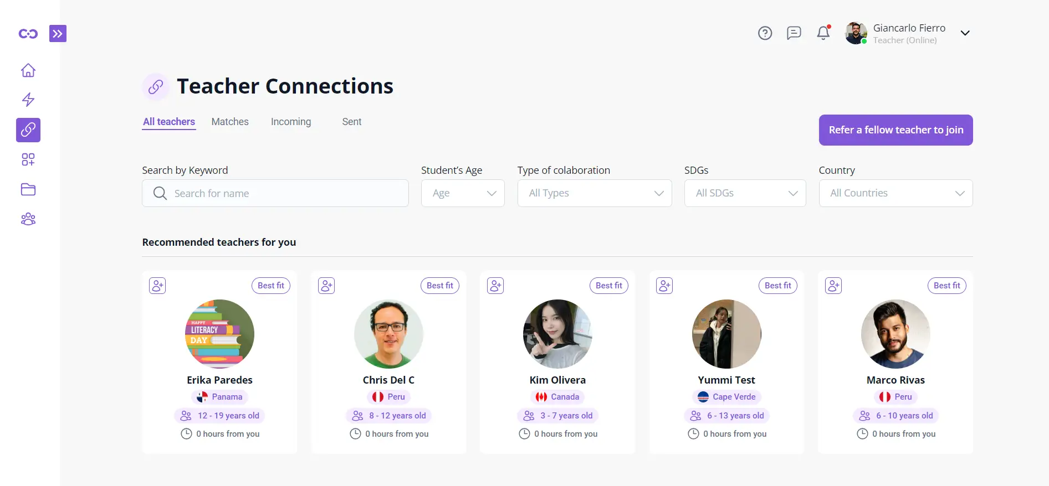This screenshot has height=486, width=1049.
Task: Open Chris Del C profile photo
Action: [x=388, y=334]
